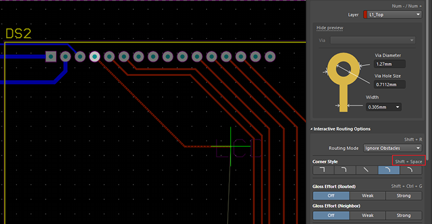Set Gloss Effort (Routed) to Weak
Screen dimensions: 432x224
click(x=368, y=196)
